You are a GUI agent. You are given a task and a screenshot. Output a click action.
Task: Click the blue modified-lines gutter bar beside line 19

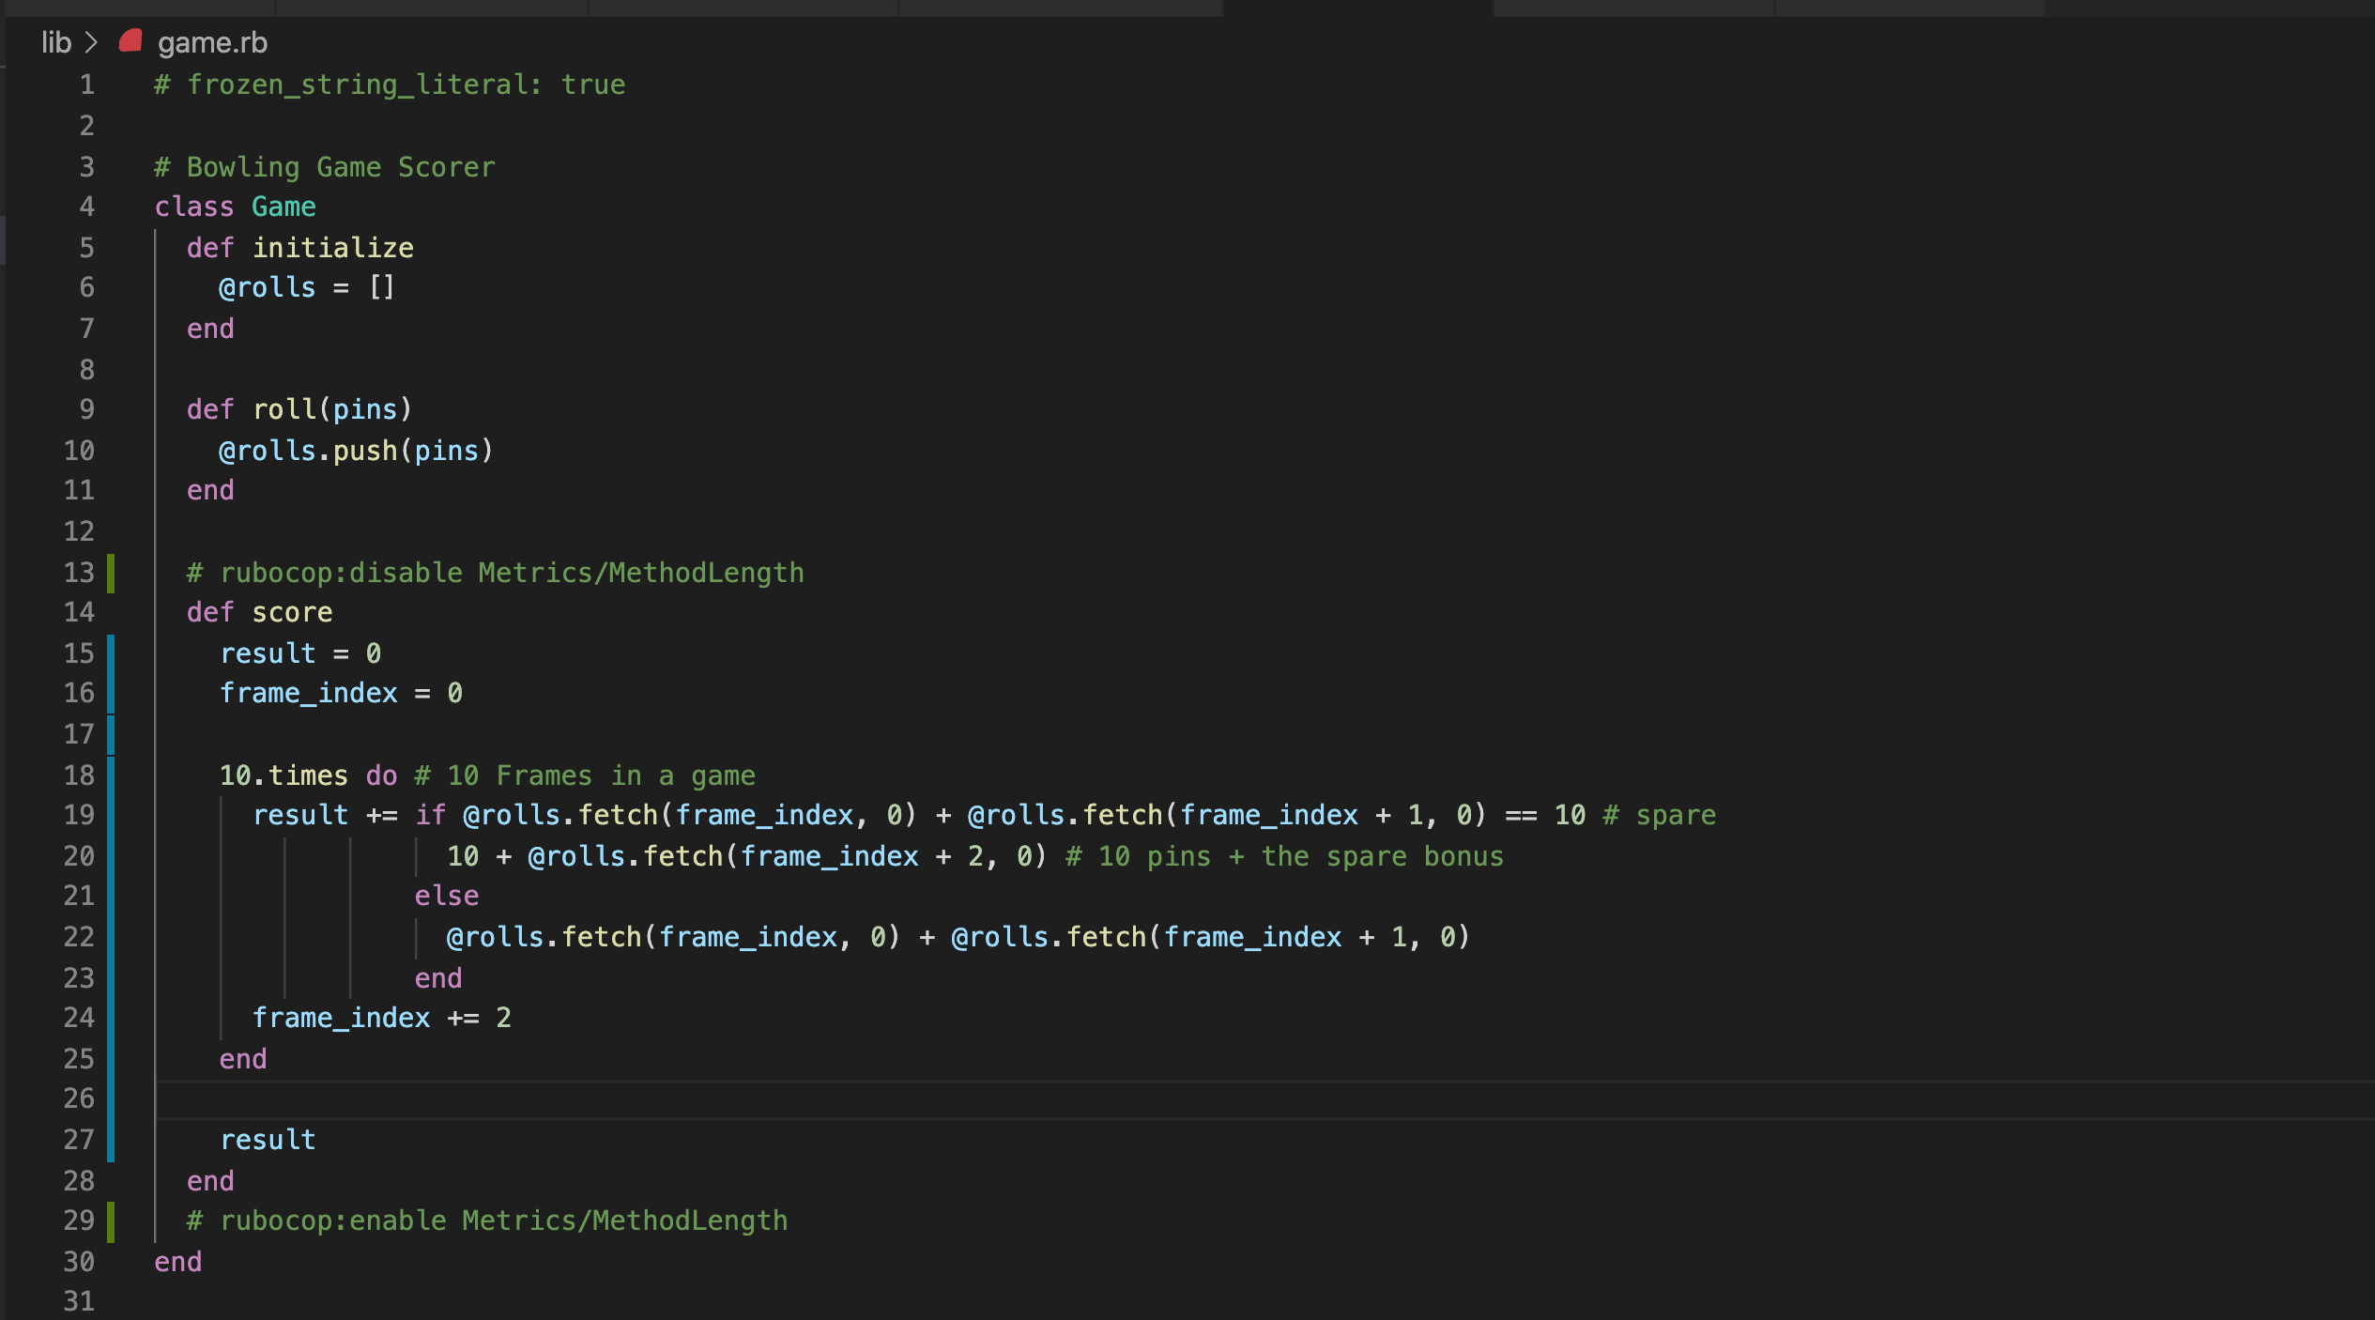[113, 815]
